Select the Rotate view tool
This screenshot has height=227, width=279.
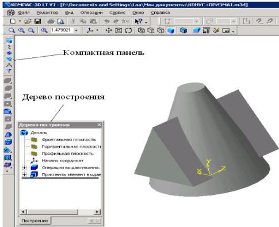128,30
